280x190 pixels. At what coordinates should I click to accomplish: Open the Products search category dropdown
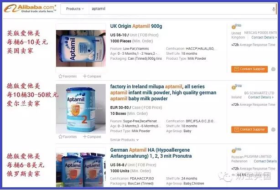75,9
